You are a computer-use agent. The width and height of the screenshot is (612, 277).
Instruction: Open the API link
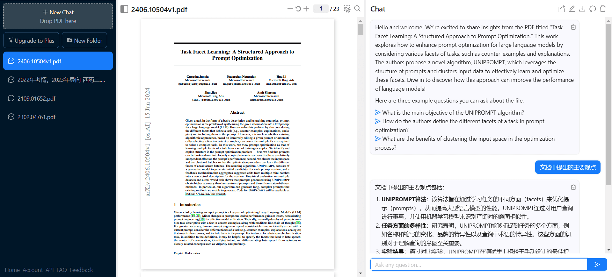(49, 270)
